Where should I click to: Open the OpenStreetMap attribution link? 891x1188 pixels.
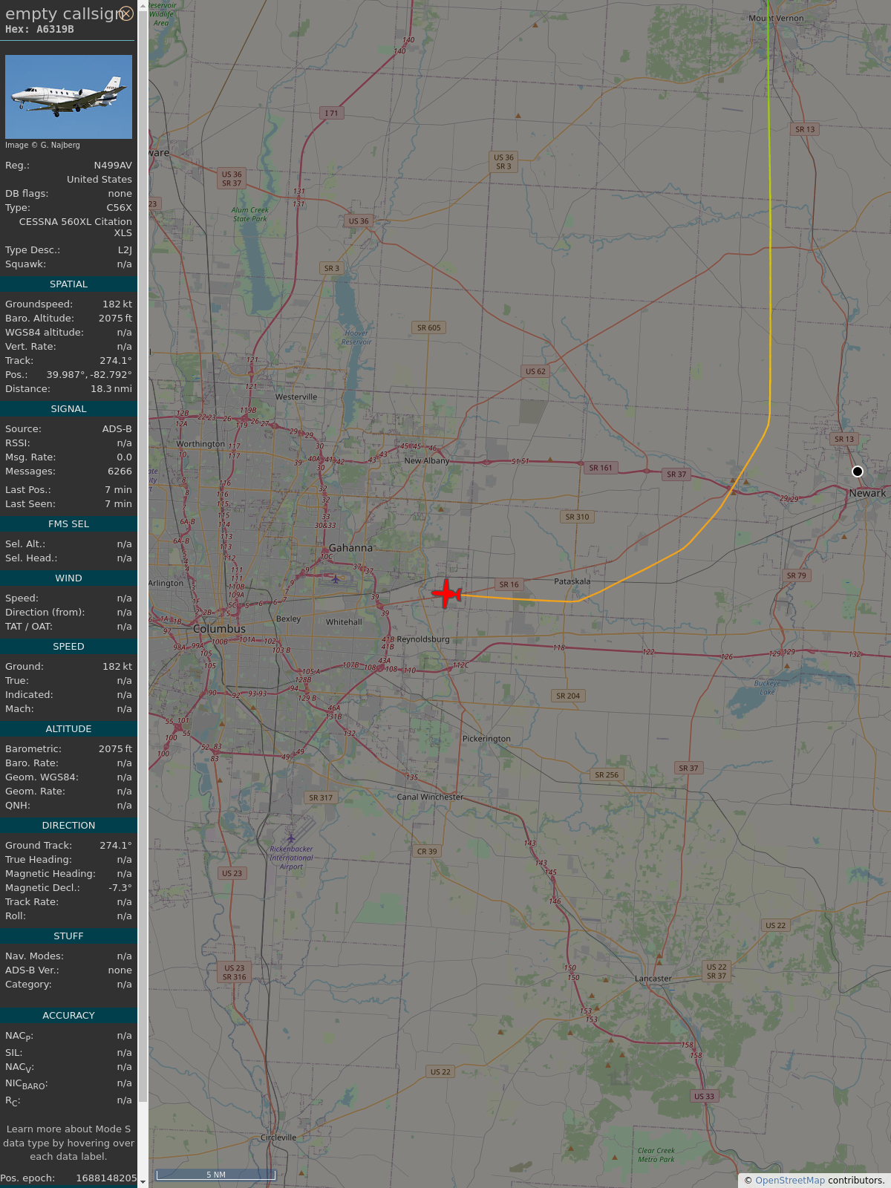click(x=789, y=1180)
